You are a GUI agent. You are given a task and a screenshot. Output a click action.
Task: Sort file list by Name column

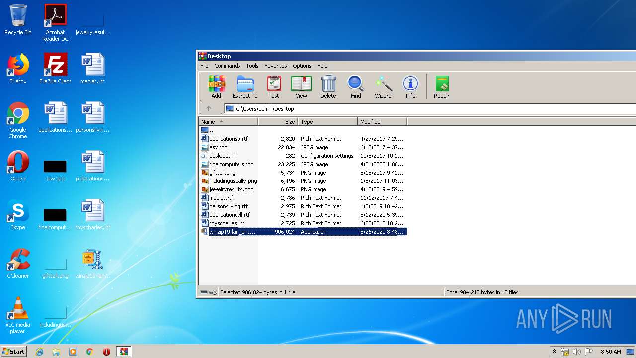pyautogui.click(x=229, y=121)
